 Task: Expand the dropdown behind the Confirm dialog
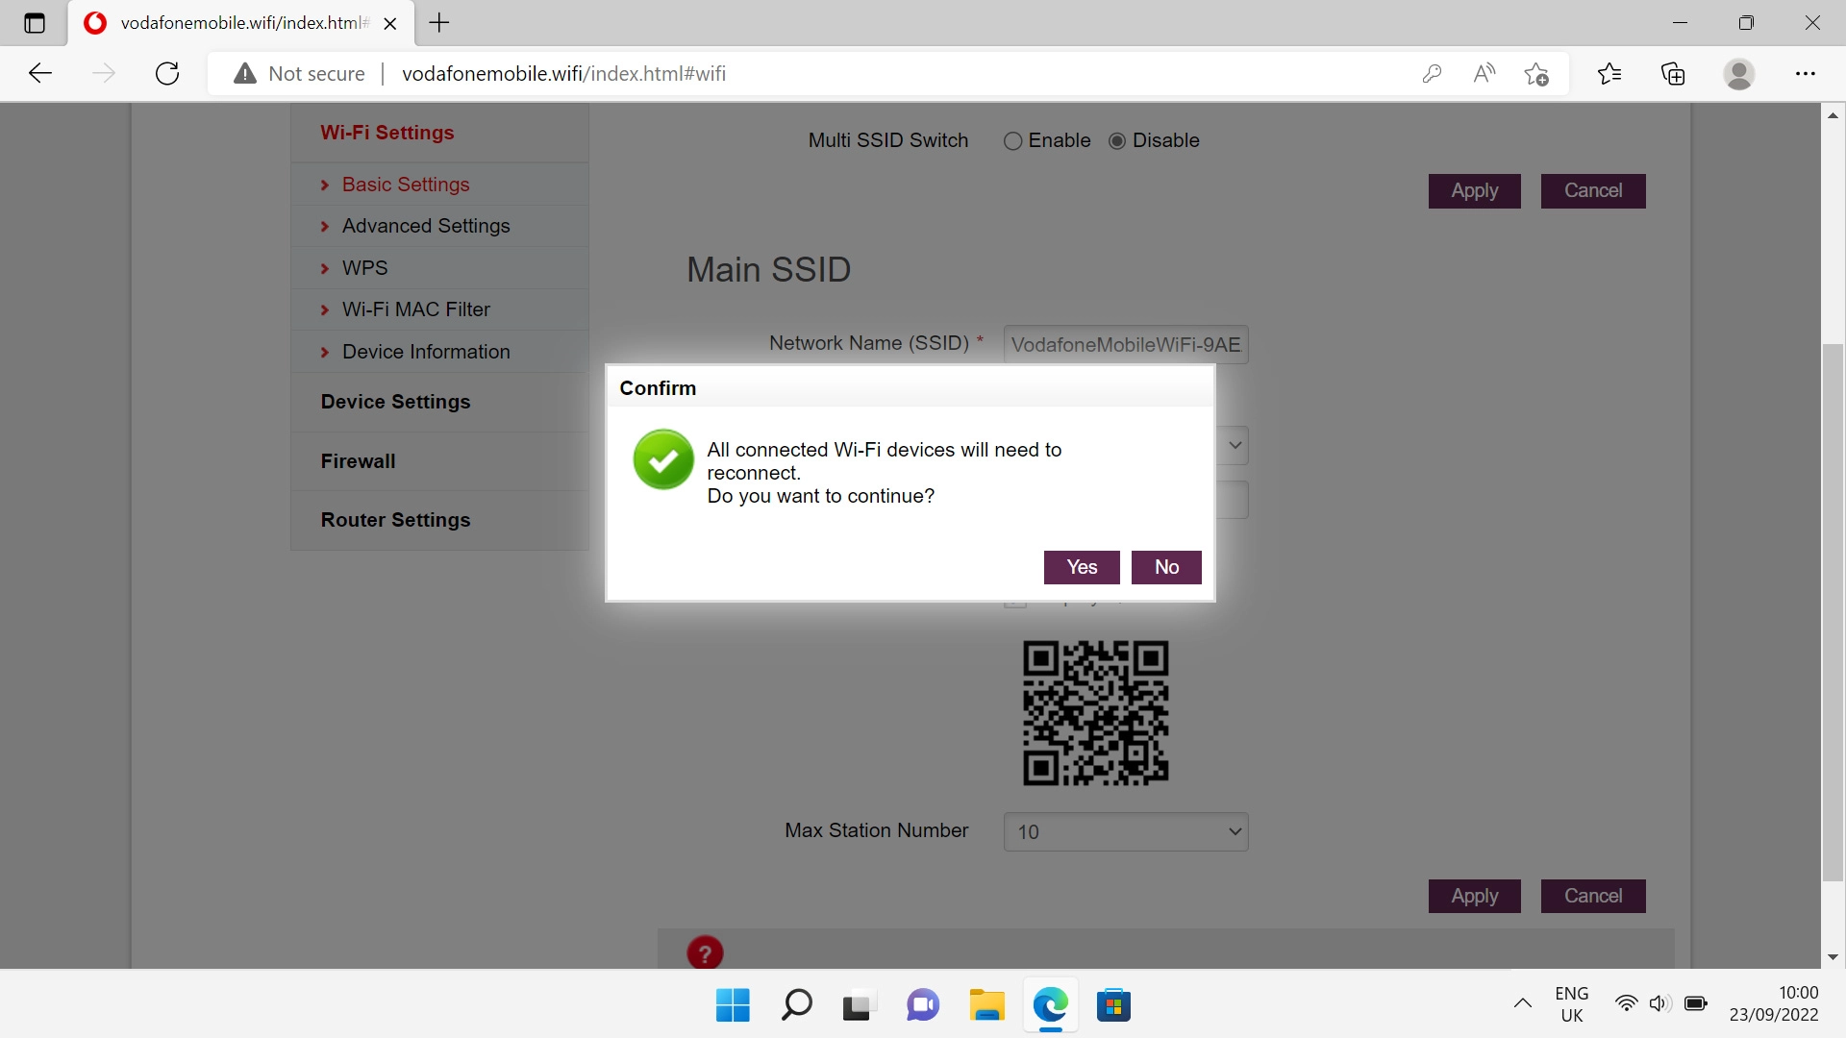1235,446
